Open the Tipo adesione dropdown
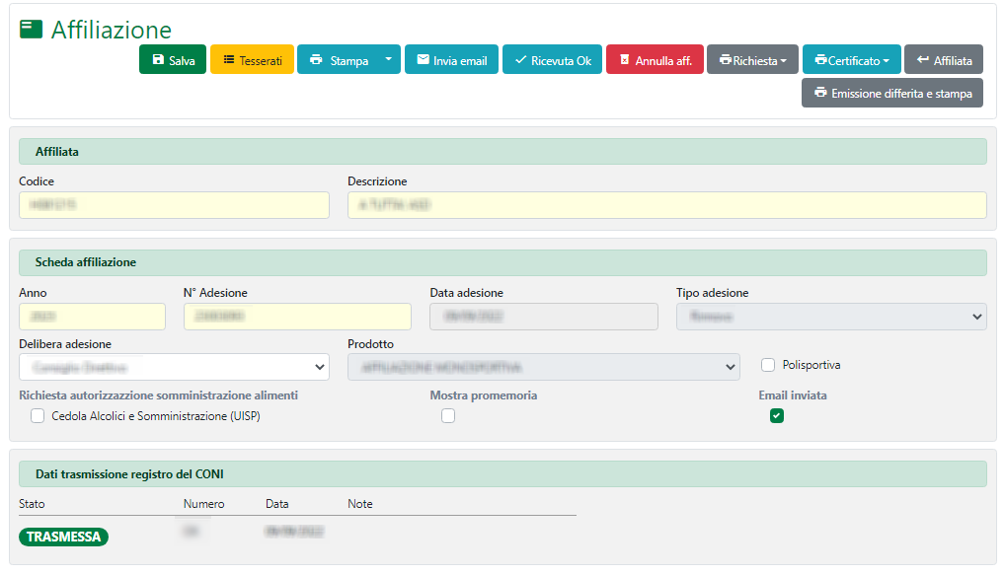The height and width of the screenshot is (574, 1004). coord(830,317)
